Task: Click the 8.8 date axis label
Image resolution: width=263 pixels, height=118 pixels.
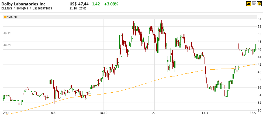Action: tap(53, 113)
